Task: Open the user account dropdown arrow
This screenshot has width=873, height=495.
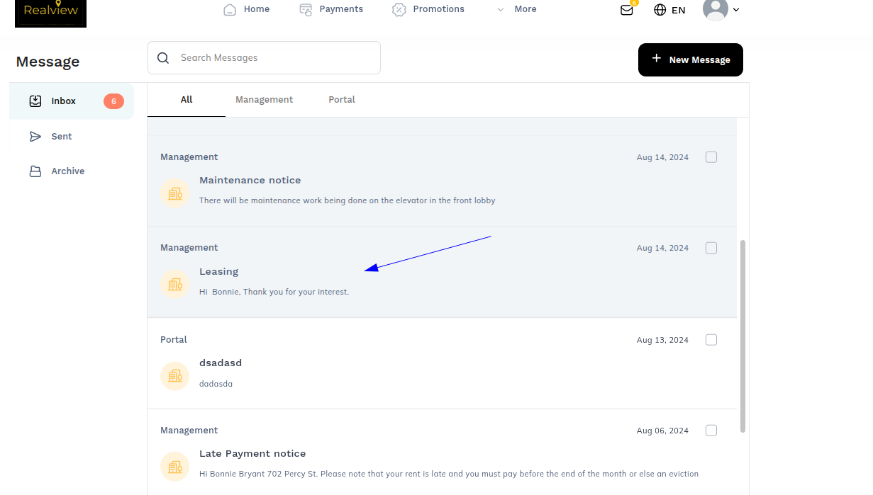Action: [736, 10]
